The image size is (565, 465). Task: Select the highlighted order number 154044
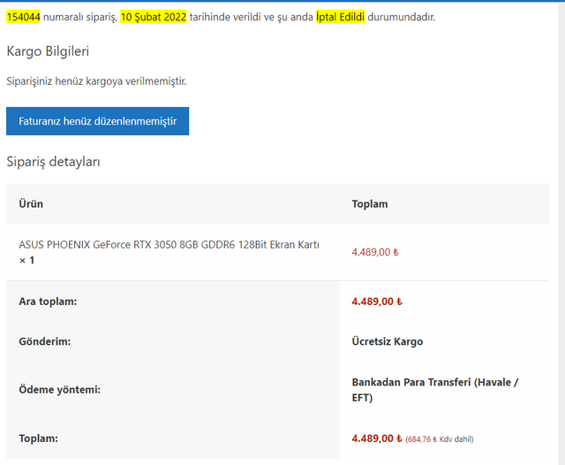click(x=24, y=17)
